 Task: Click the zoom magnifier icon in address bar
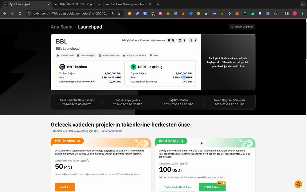tap(112, 14)
